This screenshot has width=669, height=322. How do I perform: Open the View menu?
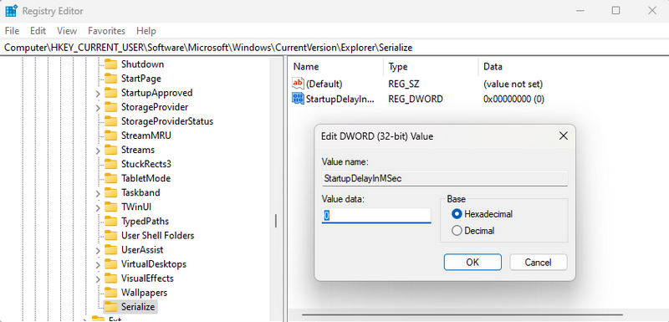click(67, 31)
